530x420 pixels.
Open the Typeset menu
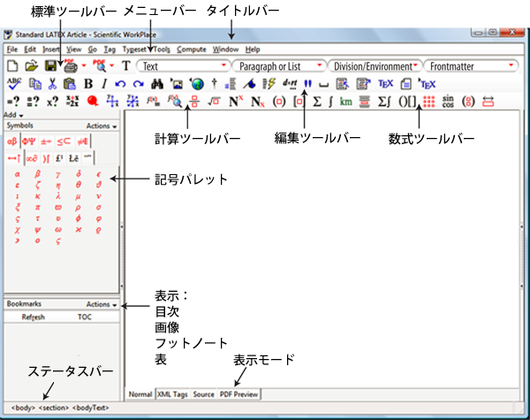point(134,50)
